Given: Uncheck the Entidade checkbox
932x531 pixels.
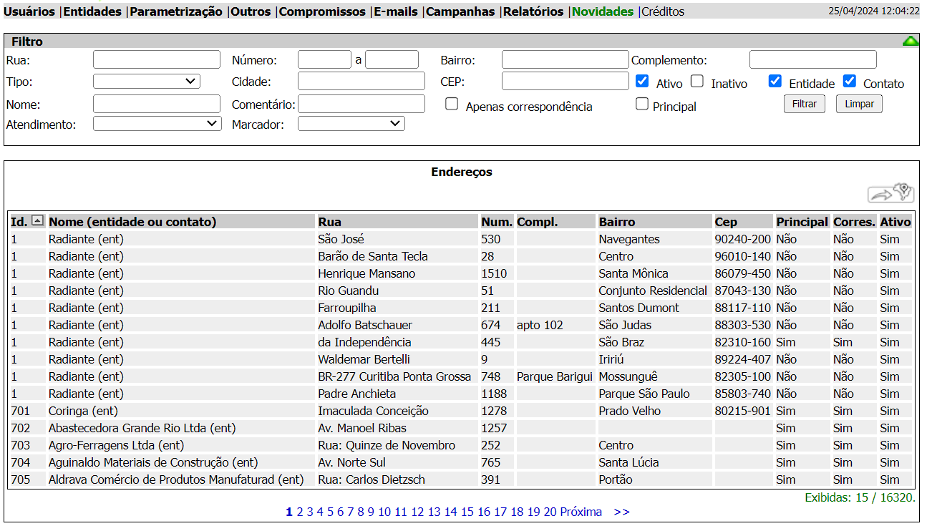Looking at the screenshot, I should [x=775, y=81].
